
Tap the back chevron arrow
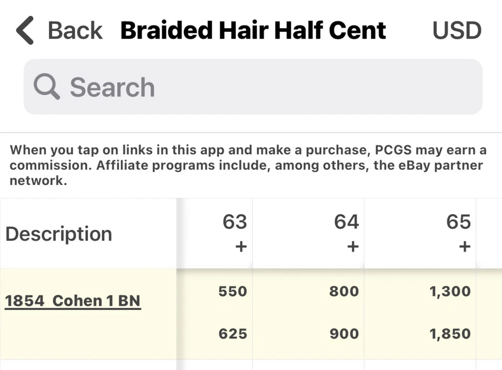coord(25,30)
